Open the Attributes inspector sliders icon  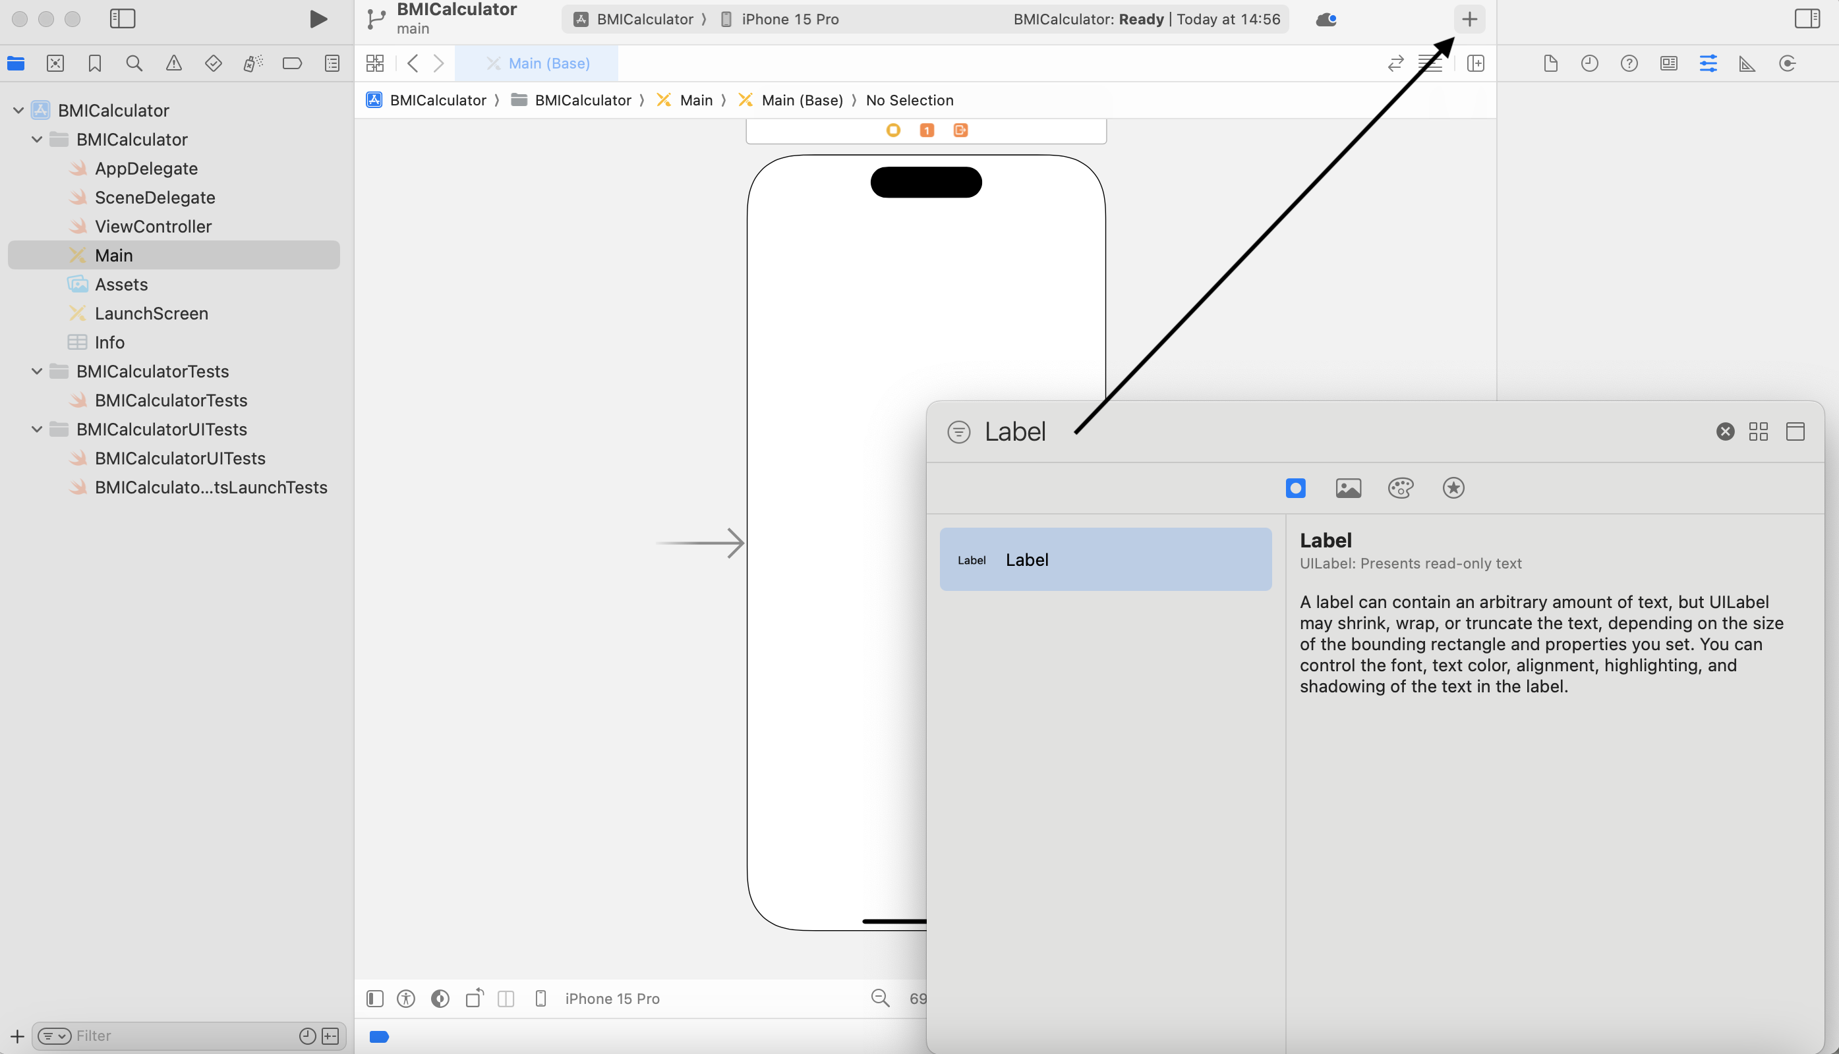point(1708,64)
